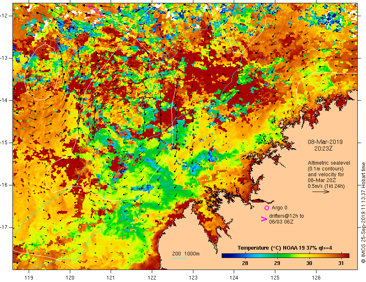Click latitude axis label -13
Screen dimensions: 366x282
point(4,58)
